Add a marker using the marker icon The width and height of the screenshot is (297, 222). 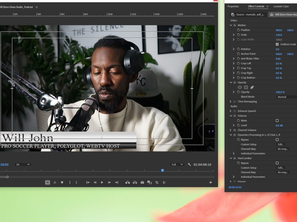coord(62,183)
